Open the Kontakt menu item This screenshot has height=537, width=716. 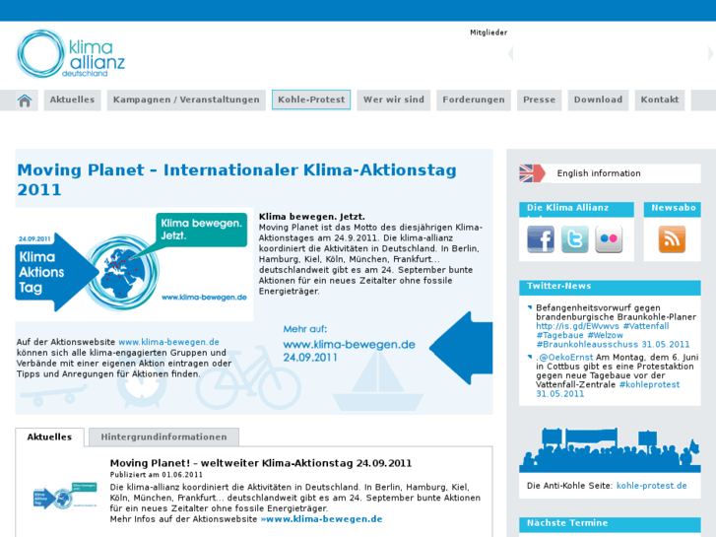point(660,101)
